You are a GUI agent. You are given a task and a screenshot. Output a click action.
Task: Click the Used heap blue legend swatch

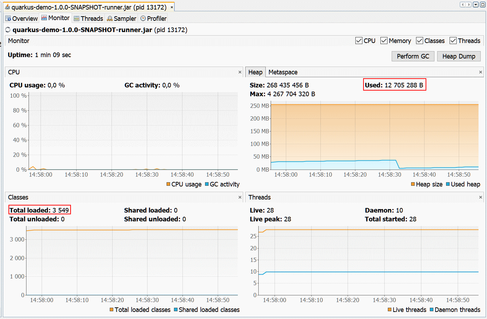448,184
